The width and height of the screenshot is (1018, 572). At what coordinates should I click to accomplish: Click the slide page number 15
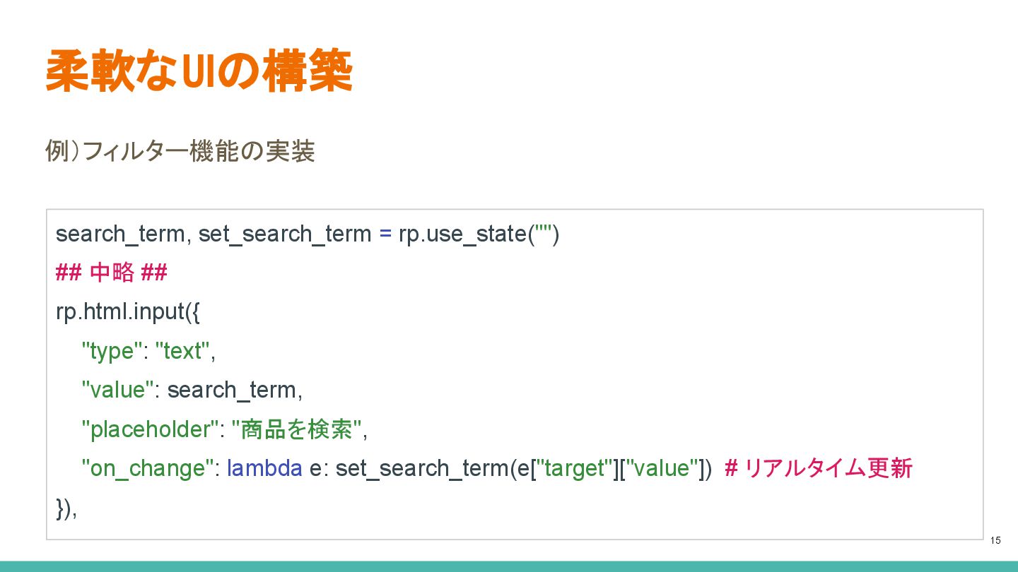click(995, 540)
